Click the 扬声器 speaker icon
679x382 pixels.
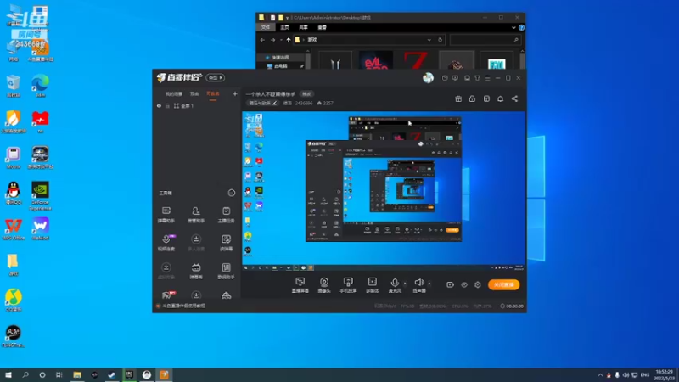point(418,283)
